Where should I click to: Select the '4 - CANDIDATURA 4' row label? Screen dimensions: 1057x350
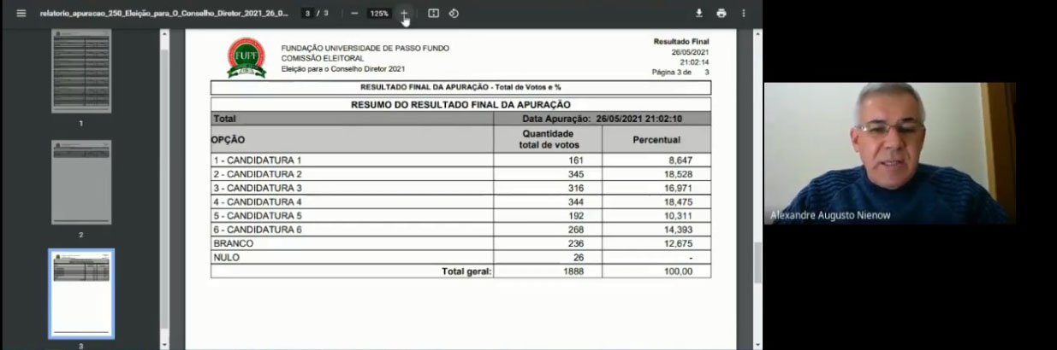pos(258,201)
